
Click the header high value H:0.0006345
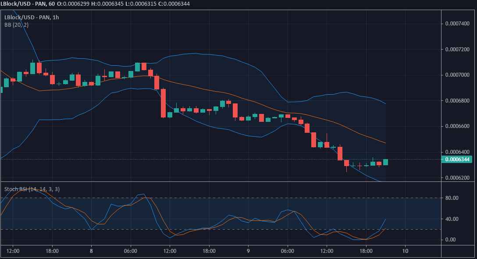tap(107, 4)
